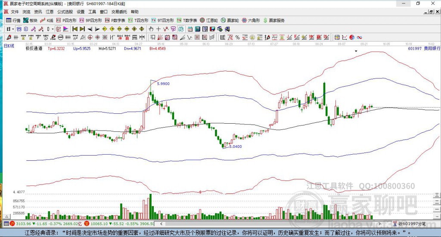Select the pencil drawing tool

coord(9,37)
